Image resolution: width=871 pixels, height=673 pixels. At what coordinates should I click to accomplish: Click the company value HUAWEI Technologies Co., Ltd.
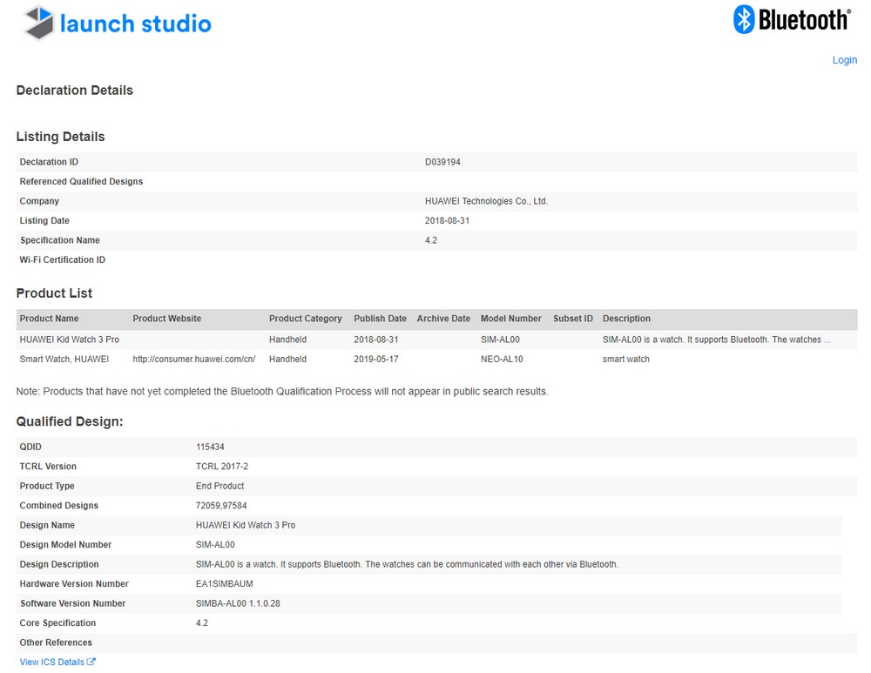click(x=486, y=201)
